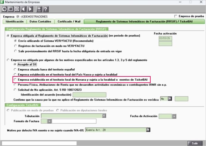Open the No confirmation dropdown arrow
This screenshot has height=146, width=206.
click(170, 99)
